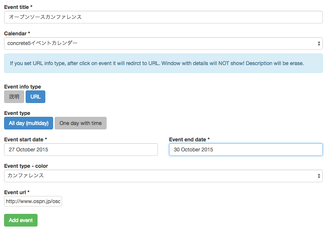The image size is (328, 231).
Task: Click the Event type - color label
Action: (26, 166)
